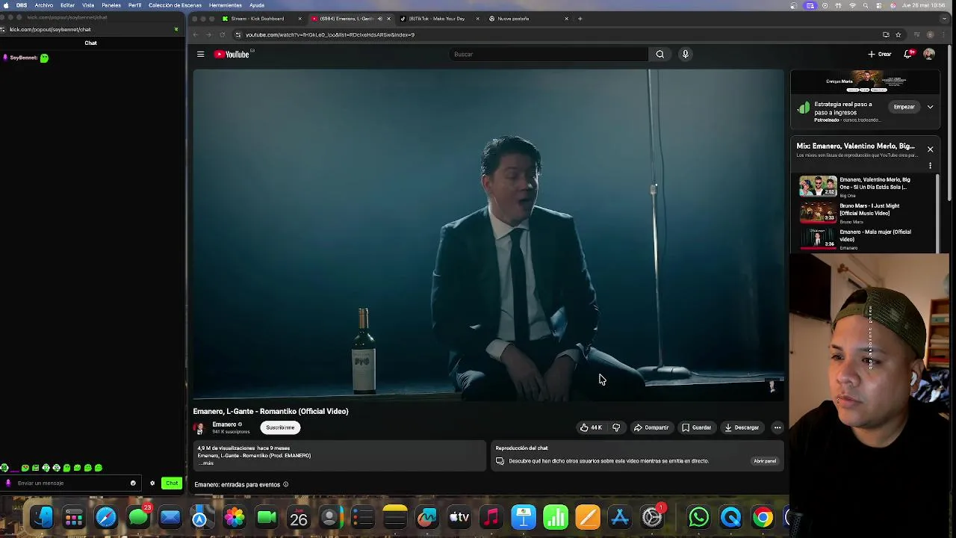Open the OBS Archivo menu
956x538 pixels.
pyautogui.click(x=43, y=5)
